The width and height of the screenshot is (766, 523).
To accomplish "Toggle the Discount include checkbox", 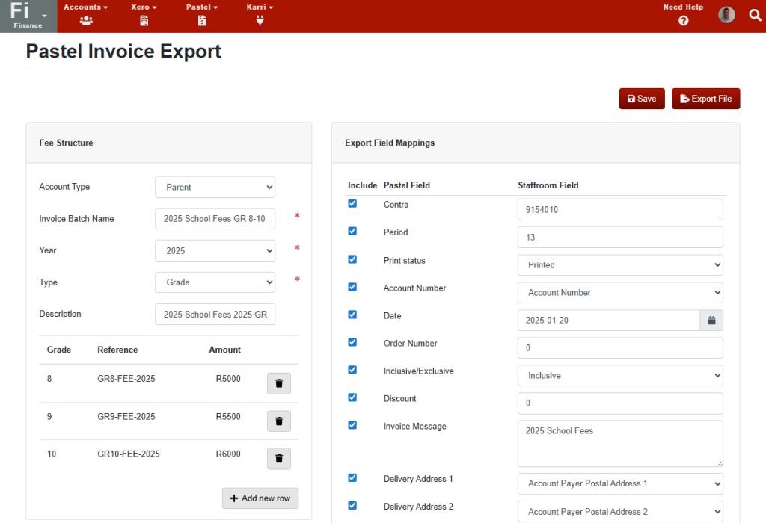I will 352,397.
